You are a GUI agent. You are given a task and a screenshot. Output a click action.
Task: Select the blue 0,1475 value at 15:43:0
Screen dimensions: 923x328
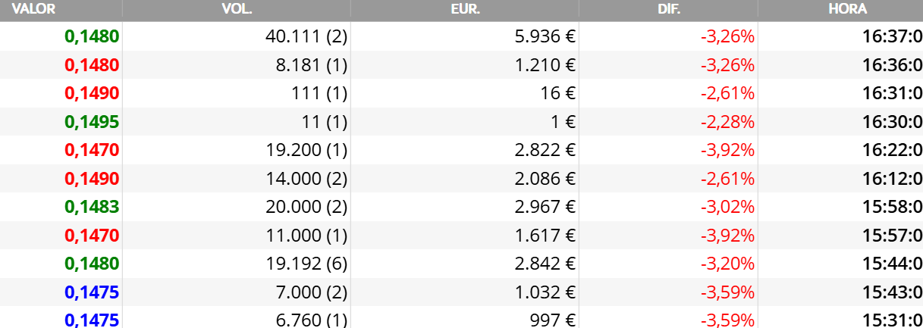(x=93, y=292)
